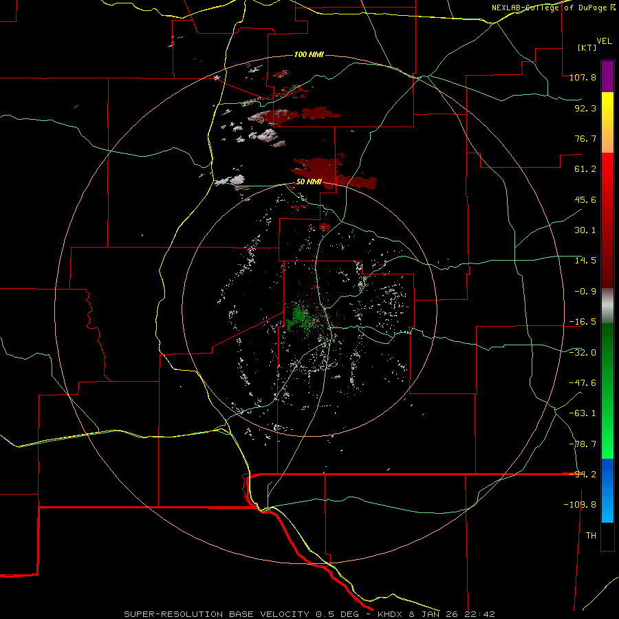
Task: Select the 30.1 legend value
Action: [585, 230]
